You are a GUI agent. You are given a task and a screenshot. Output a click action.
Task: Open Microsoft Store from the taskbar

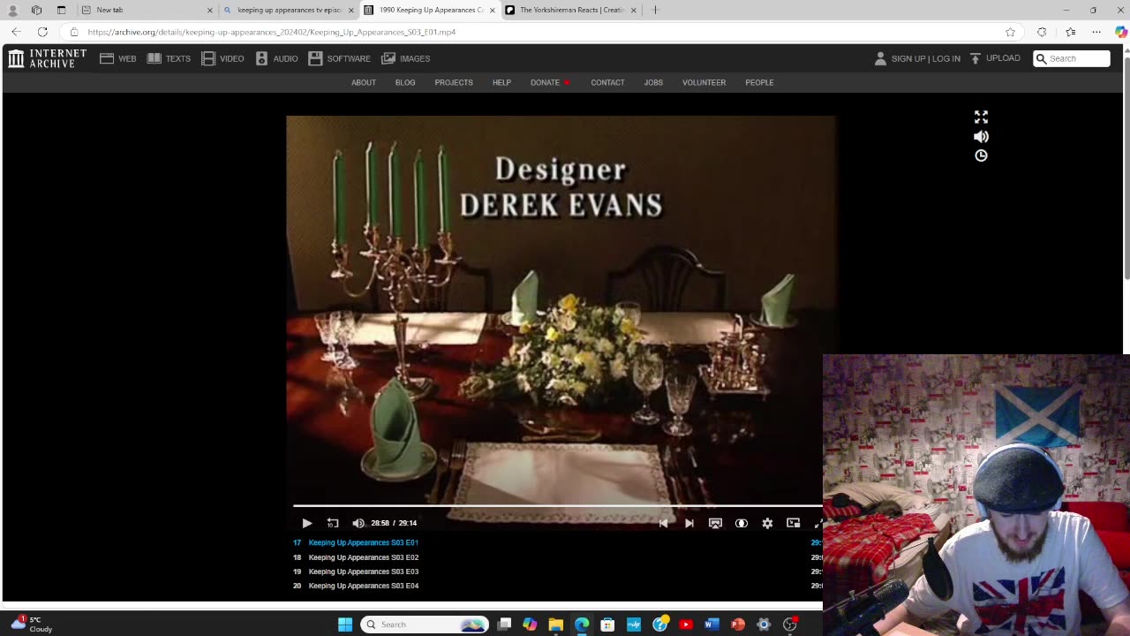click(607, 625)
